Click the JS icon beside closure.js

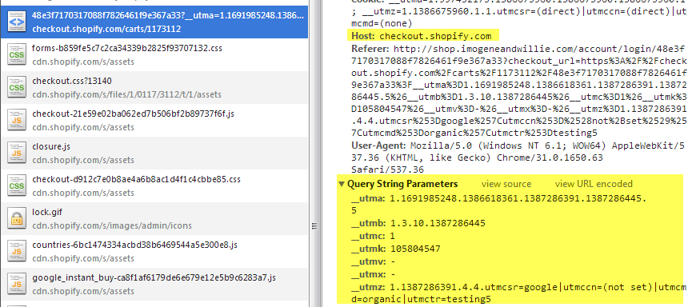click(x=16, y=153)
